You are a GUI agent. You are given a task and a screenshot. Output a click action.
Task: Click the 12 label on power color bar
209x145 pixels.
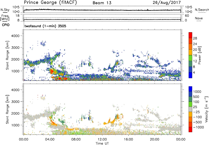click(x=195, y=61)
